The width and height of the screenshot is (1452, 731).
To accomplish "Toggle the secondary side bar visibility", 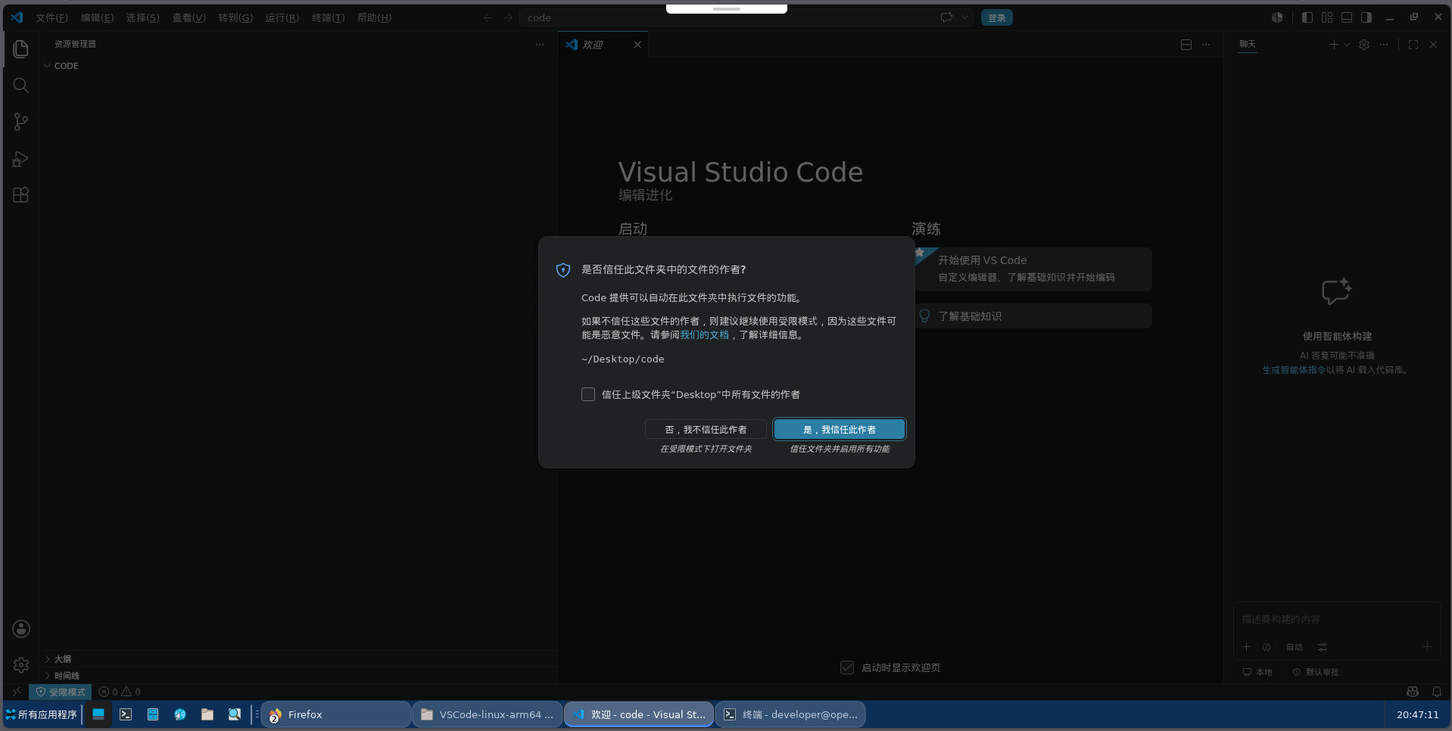I will coord(1366,17).
